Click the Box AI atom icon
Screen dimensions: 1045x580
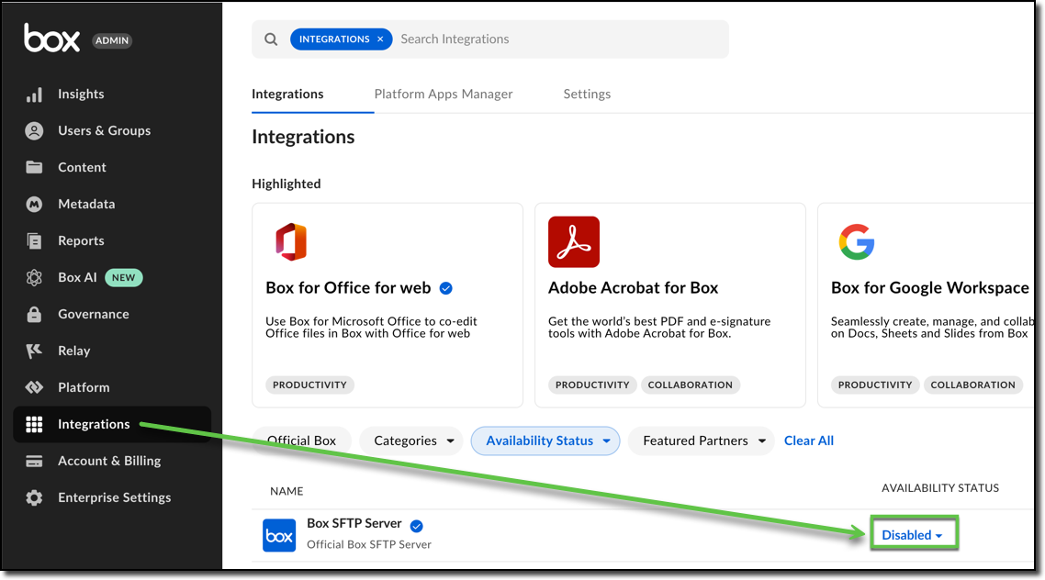pyautogui.click(x=34, y=277)
